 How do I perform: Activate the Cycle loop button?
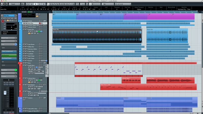point(31,4)
